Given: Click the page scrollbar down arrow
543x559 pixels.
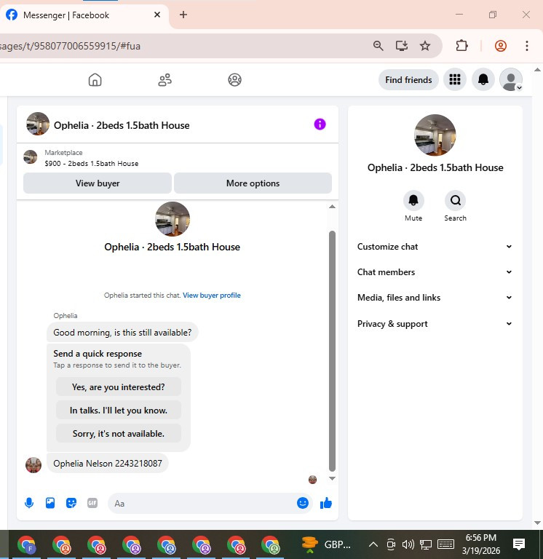Looking at the screenshot, I should tap(538, 523).
